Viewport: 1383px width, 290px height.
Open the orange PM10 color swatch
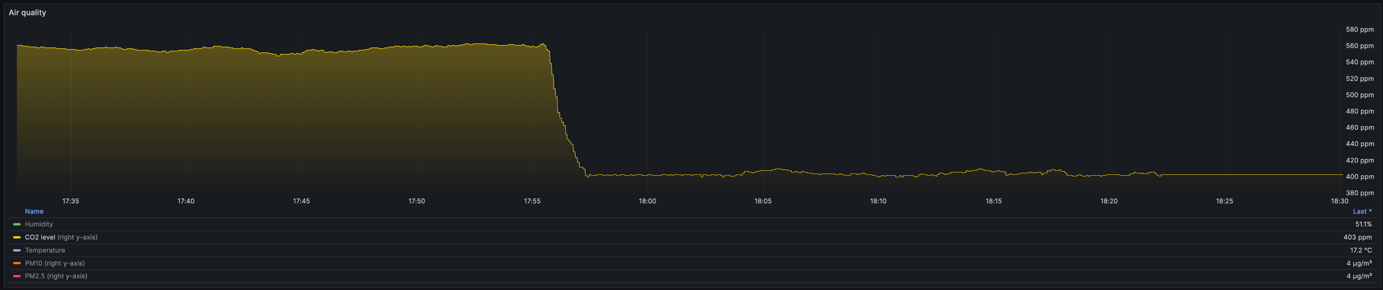(x=17, y=263)
